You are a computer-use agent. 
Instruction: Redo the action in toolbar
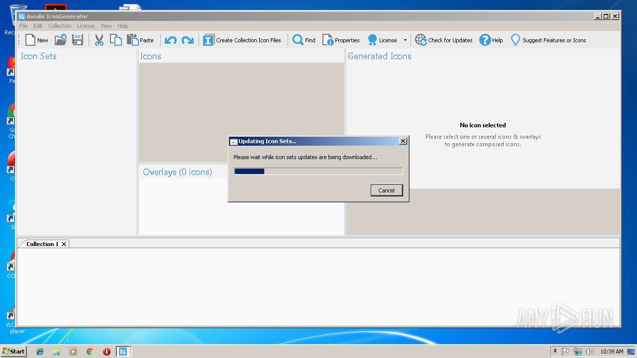pos(188,40)
